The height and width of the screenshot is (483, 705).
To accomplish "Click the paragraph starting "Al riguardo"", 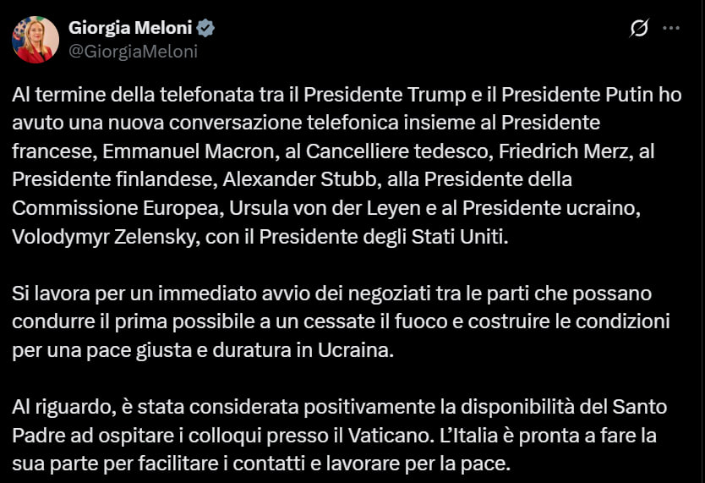I will click(x=339, y=435).
